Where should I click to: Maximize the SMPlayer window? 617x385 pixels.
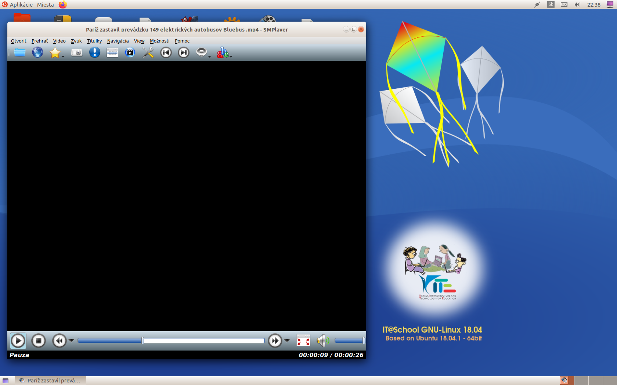(354, 29)
